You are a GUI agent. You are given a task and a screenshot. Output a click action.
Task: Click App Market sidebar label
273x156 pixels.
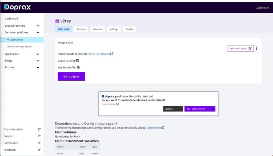tap(11, 54)
